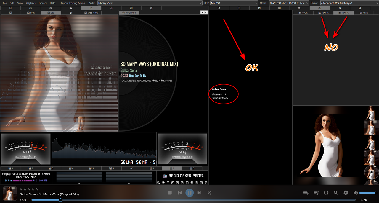Select the selected disc icon tab in top-left row
The height and width of the screenshot is (203, 379).
coord(91,8)
